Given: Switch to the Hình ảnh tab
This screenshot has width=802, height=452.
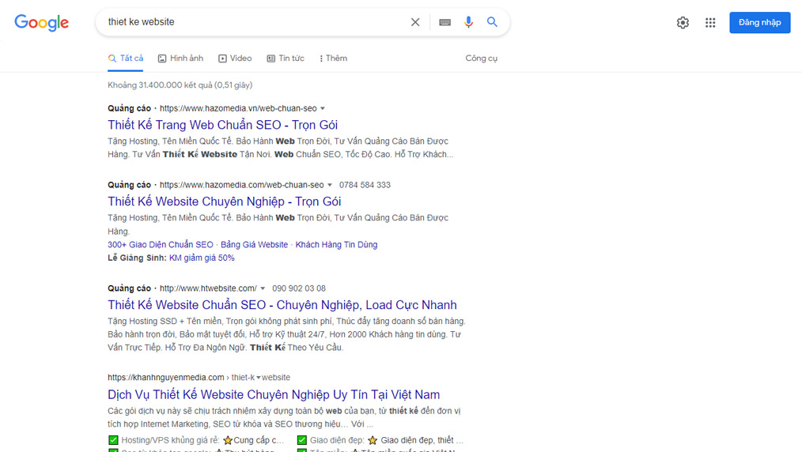Looking at the screenshot, I should point(180,58).
